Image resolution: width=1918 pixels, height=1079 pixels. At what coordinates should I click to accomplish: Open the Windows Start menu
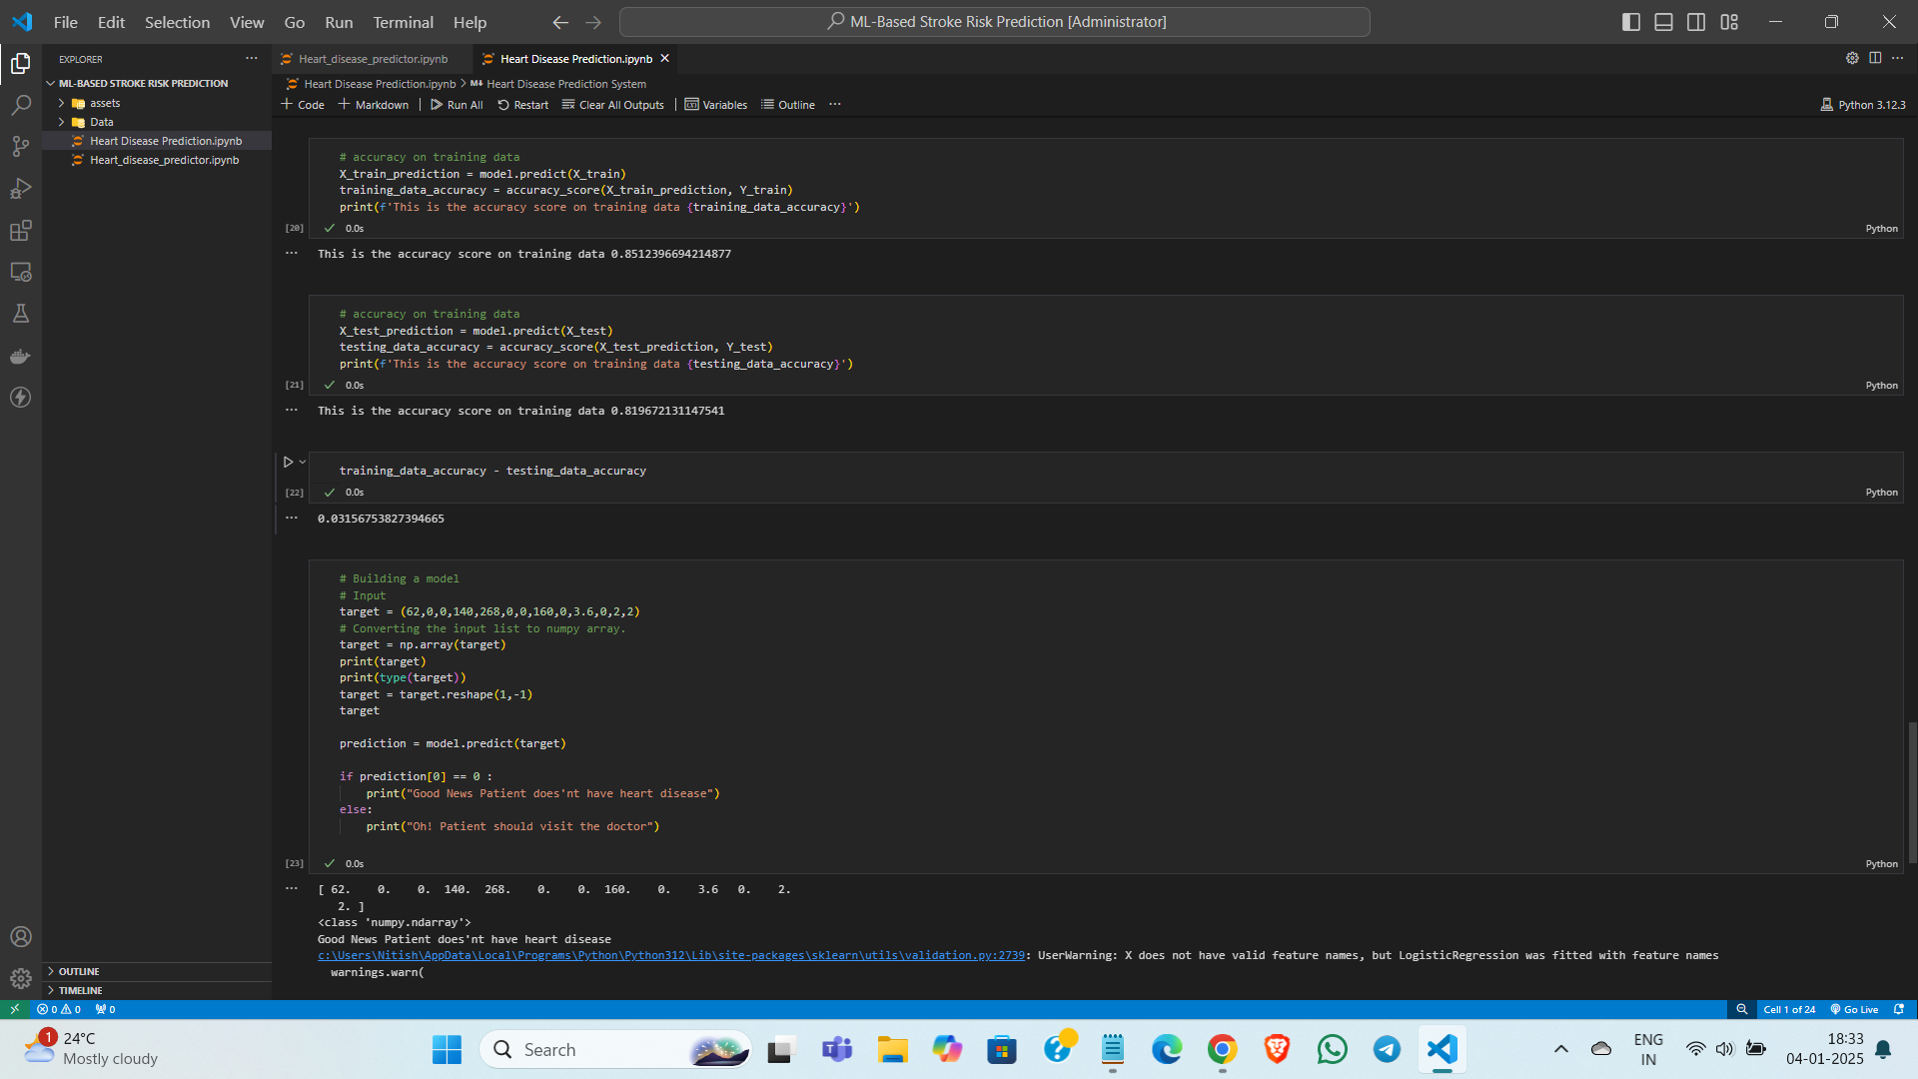447,1050
